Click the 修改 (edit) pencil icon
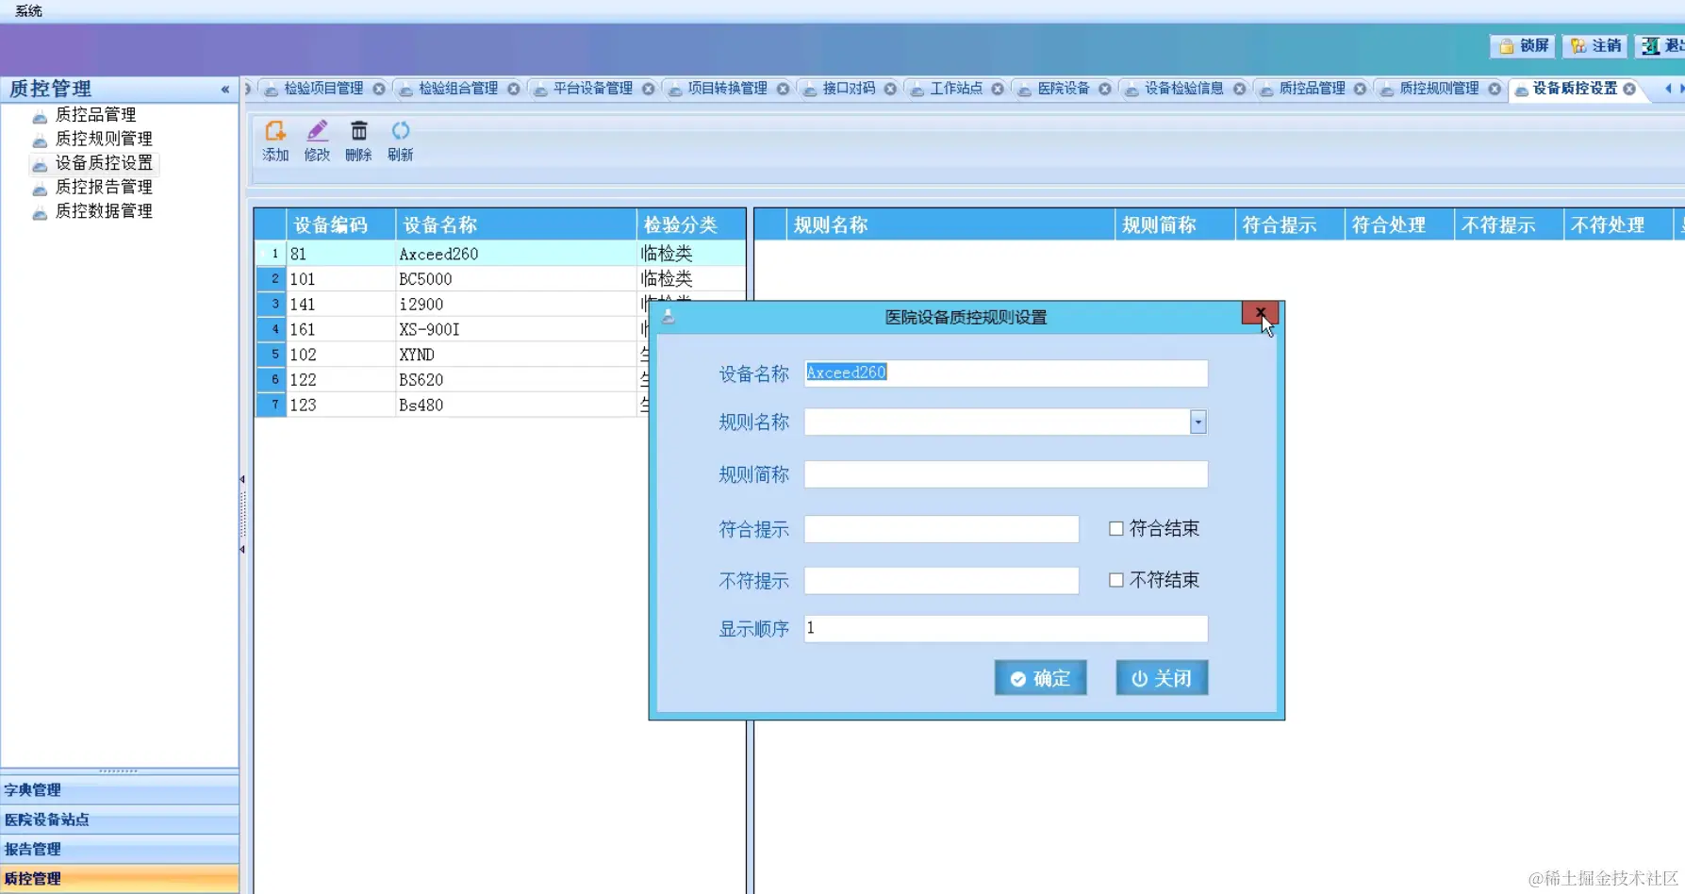The height and width of the screenshot is (894, 1685). 317,141
